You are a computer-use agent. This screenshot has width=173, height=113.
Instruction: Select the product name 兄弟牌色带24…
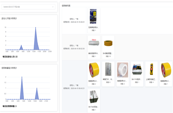coord(94,27)
